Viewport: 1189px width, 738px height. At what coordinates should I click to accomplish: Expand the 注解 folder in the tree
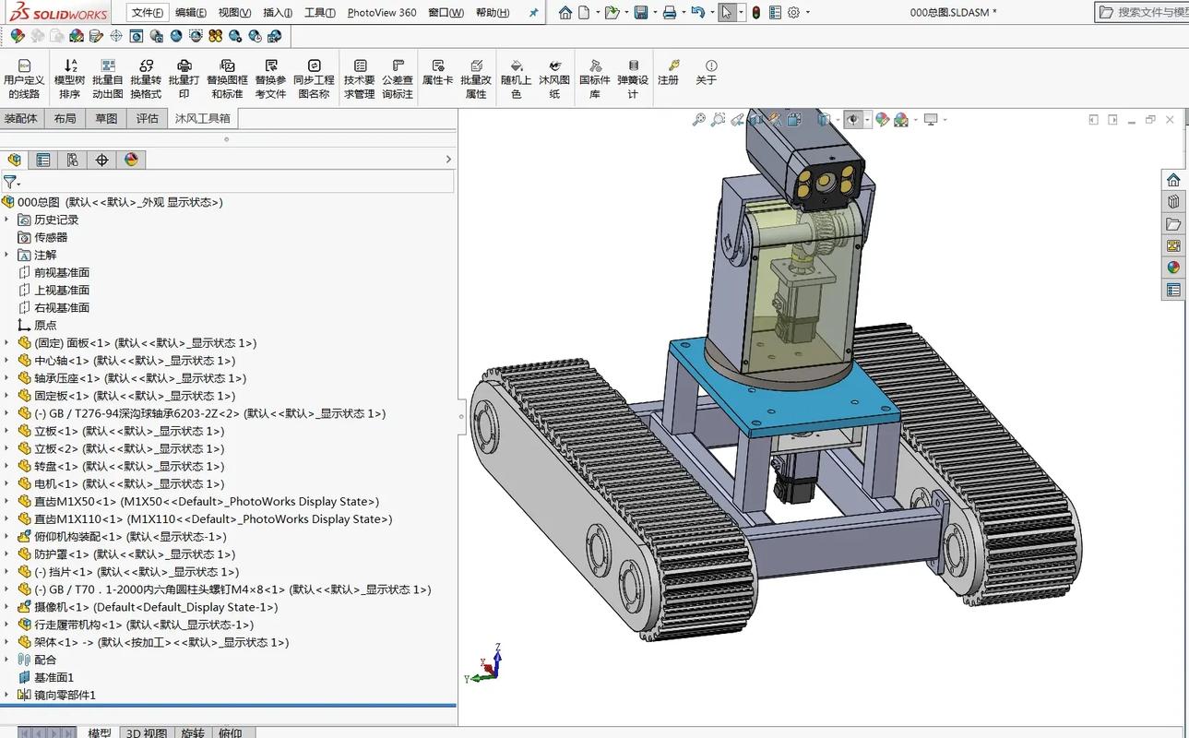tap(7, 255)
